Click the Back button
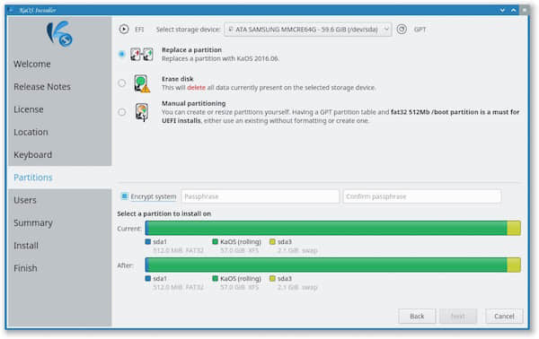 point(417,316)
